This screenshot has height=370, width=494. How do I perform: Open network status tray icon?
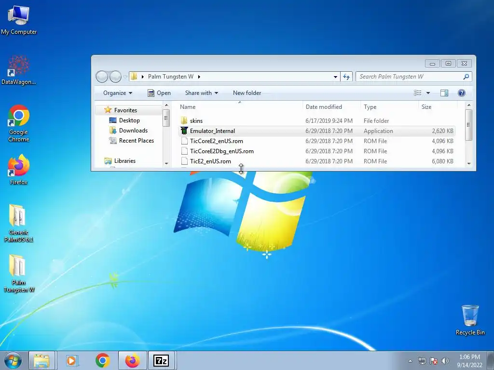tap(422, 361)
